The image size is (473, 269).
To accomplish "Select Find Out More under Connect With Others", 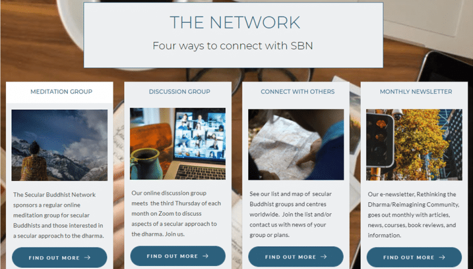I will point(296,257).
